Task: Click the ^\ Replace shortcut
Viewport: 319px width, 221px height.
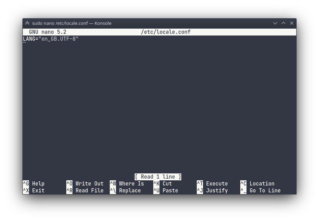Action: pos(125,191)
